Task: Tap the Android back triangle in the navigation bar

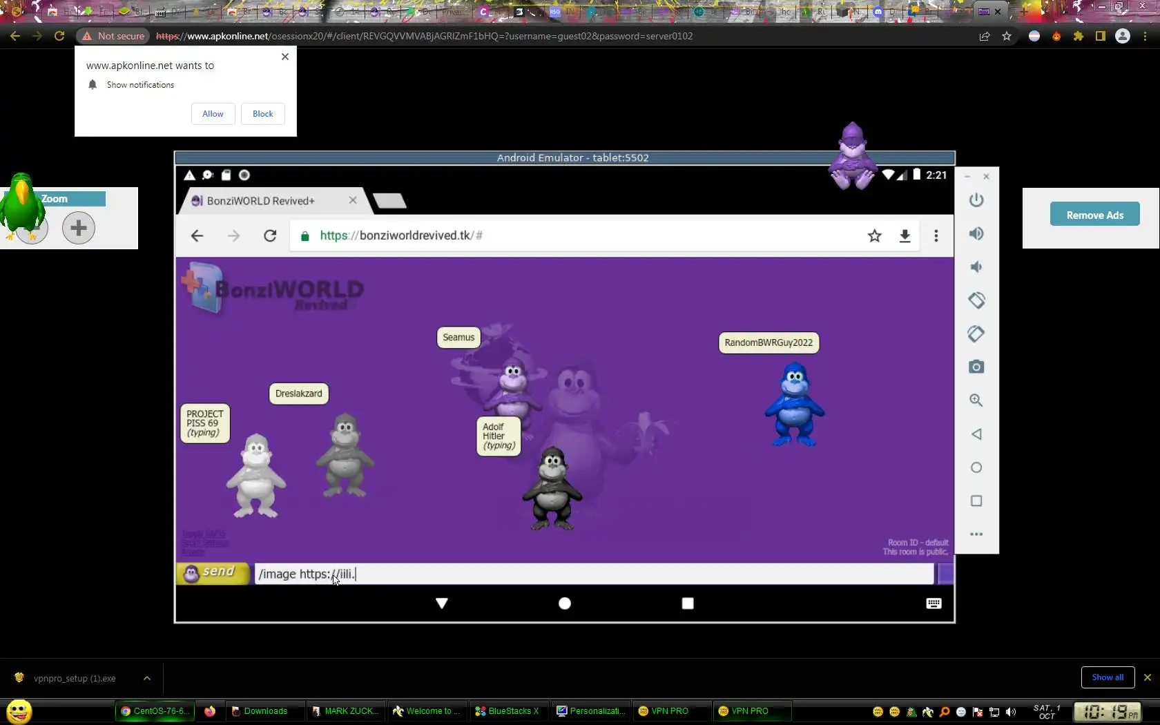Action: (442, 603)
